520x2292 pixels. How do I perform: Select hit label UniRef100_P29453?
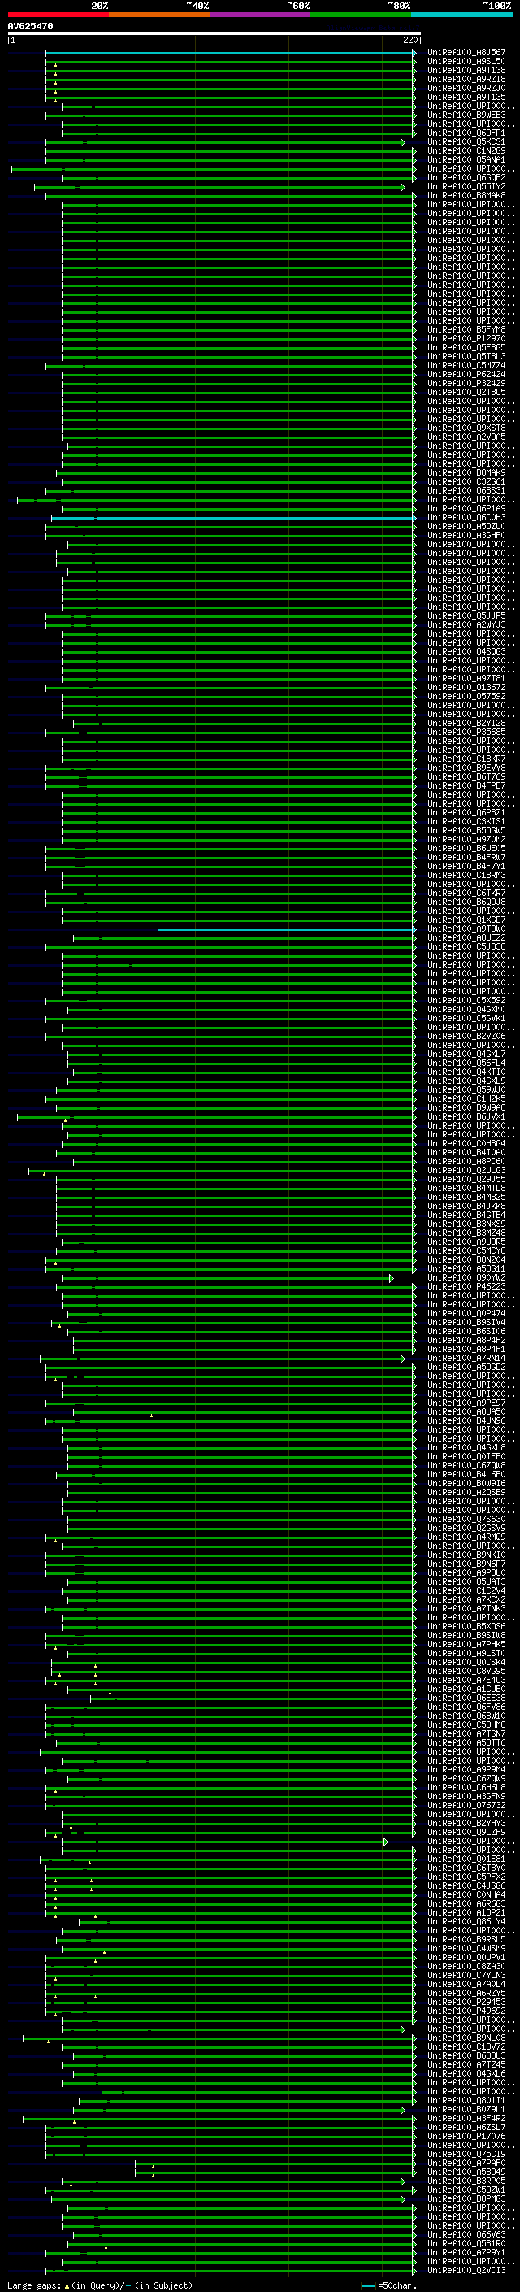point(466,2002)
